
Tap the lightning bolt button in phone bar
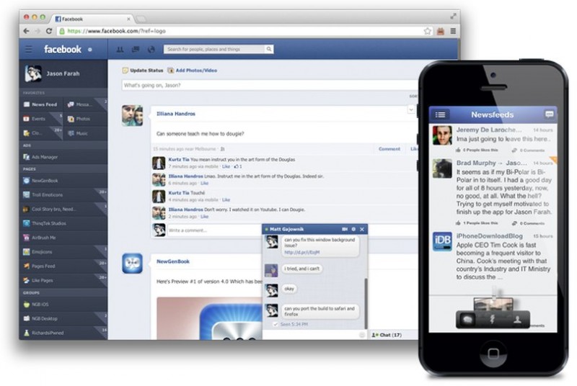point(492,319)
